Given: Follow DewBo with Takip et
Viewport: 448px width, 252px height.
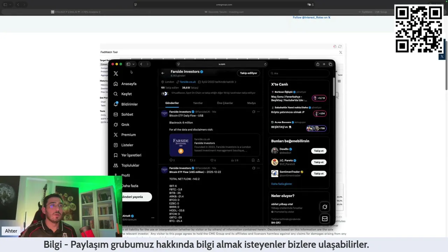Looking at the screenshot, I should tap(319, 151).
